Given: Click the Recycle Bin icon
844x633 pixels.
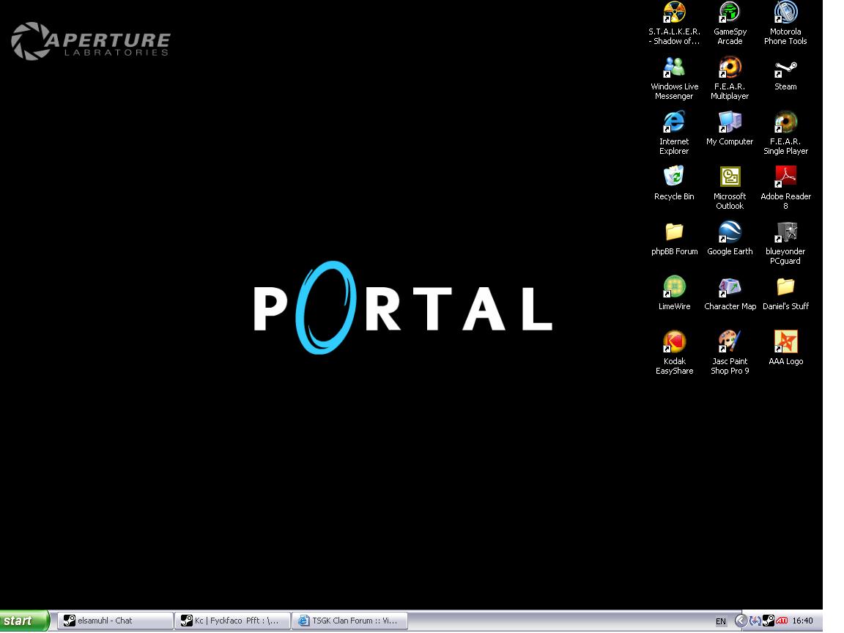Looking at the screenshot, I should click(x=674, y=177).
